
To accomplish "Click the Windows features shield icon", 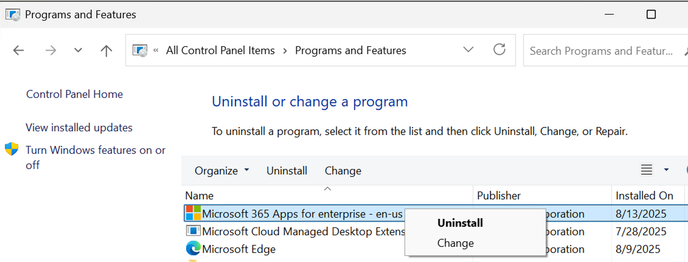I will [x=12, y=149].
